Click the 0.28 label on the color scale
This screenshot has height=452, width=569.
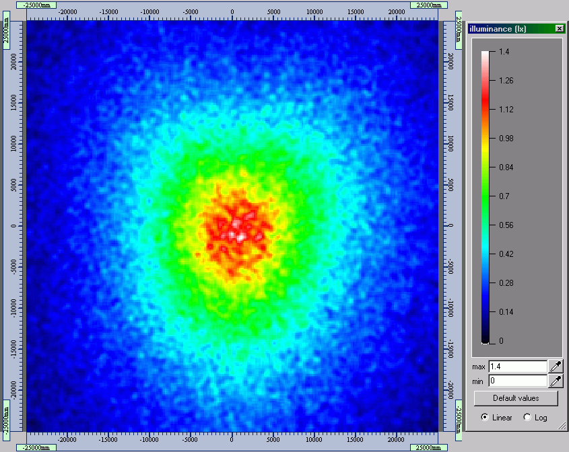tap(506, 283)
